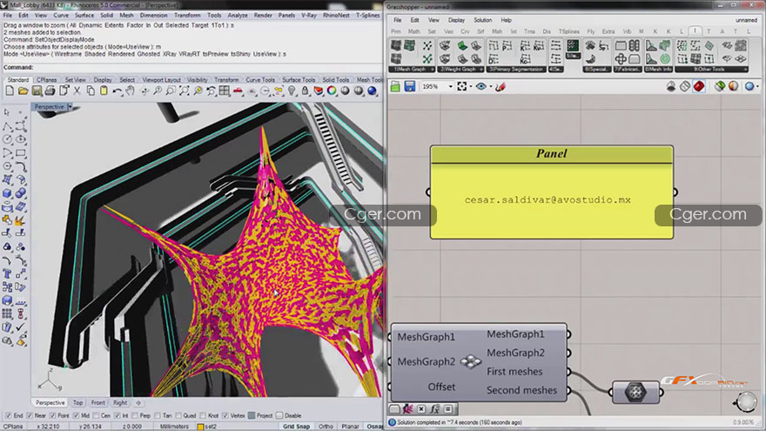Switch to the Curve Tools toolbar tab
The width and height of the screenshot is (766, 431).
coord(260,79)
